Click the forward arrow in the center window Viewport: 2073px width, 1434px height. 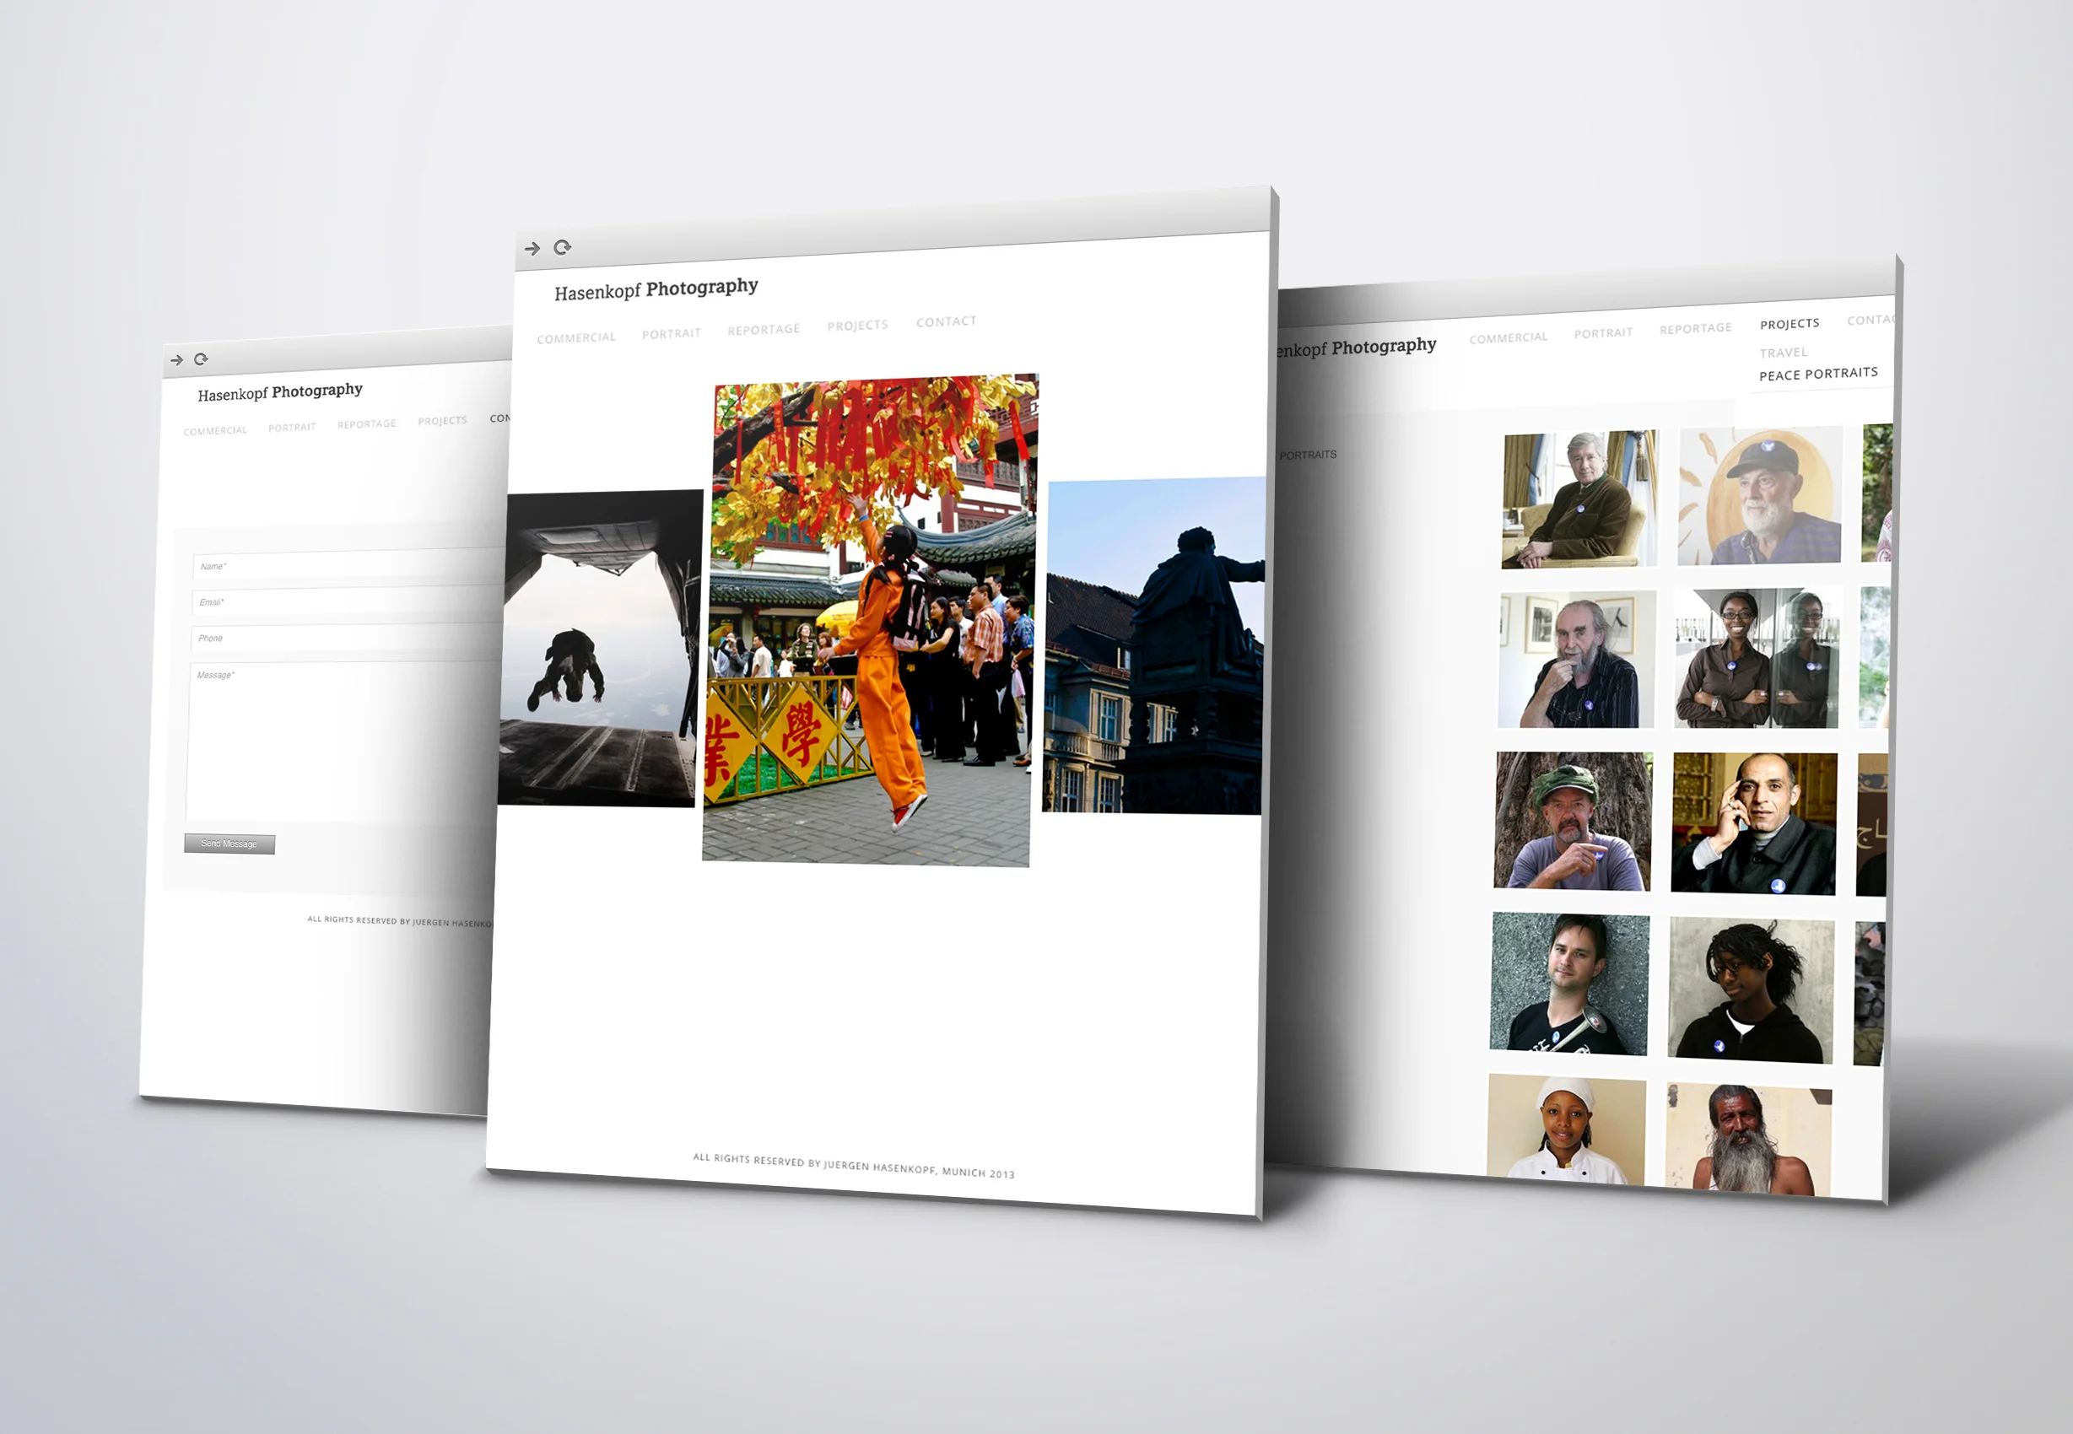tap(532, 248)
